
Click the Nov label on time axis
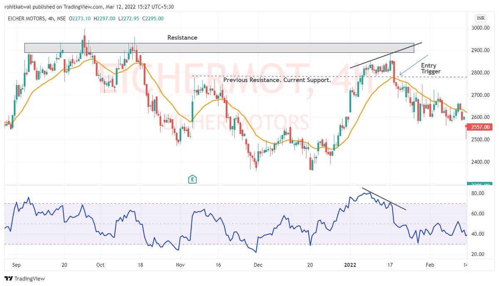pos(180,264)
